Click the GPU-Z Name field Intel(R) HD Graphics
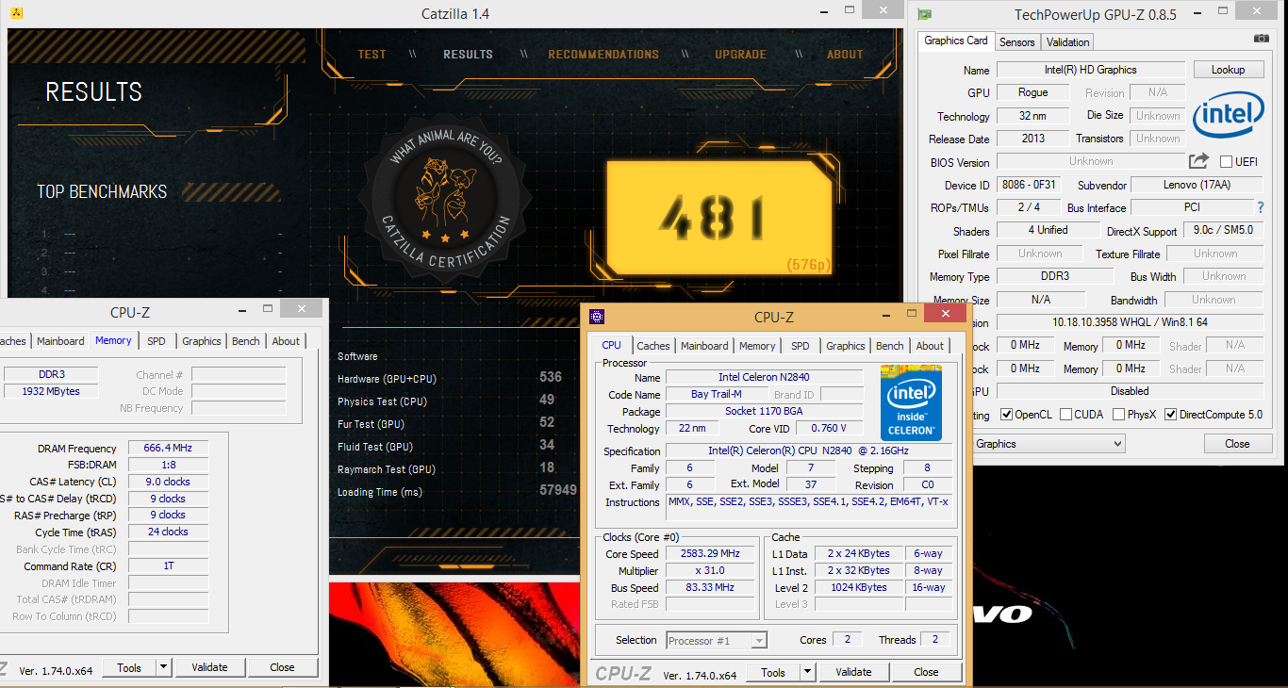 [x=1091, y=70]
